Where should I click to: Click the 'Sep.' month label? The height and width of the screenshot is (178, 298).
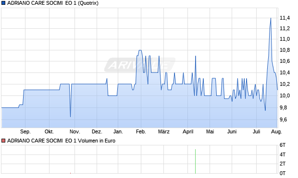coord(25,131)
